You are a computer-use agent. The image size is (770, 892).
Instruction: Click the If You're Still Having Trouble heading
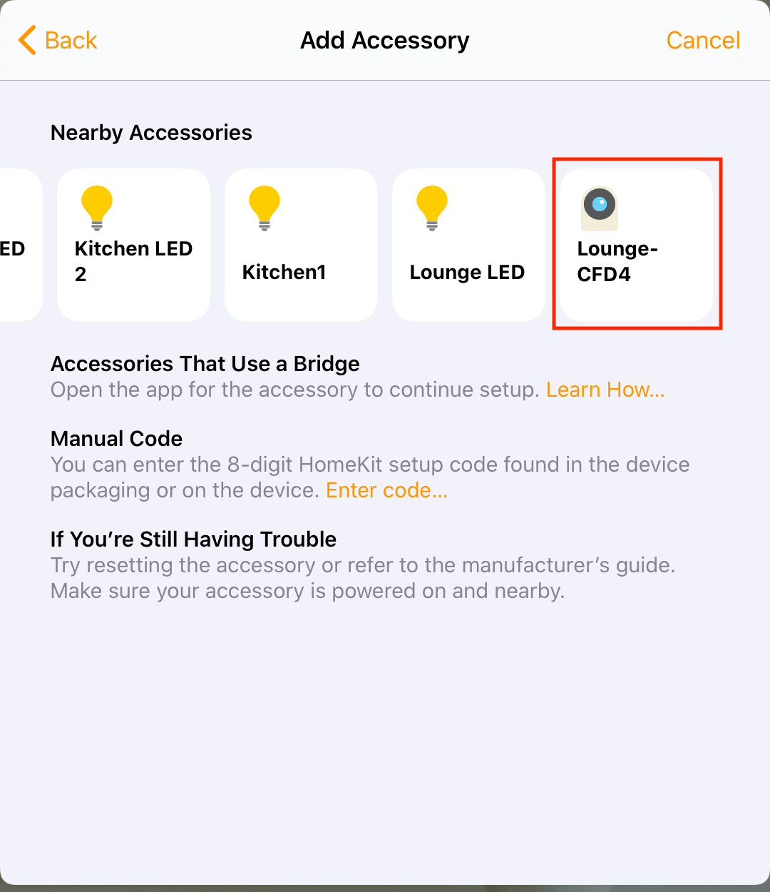(x=193, y=539)
